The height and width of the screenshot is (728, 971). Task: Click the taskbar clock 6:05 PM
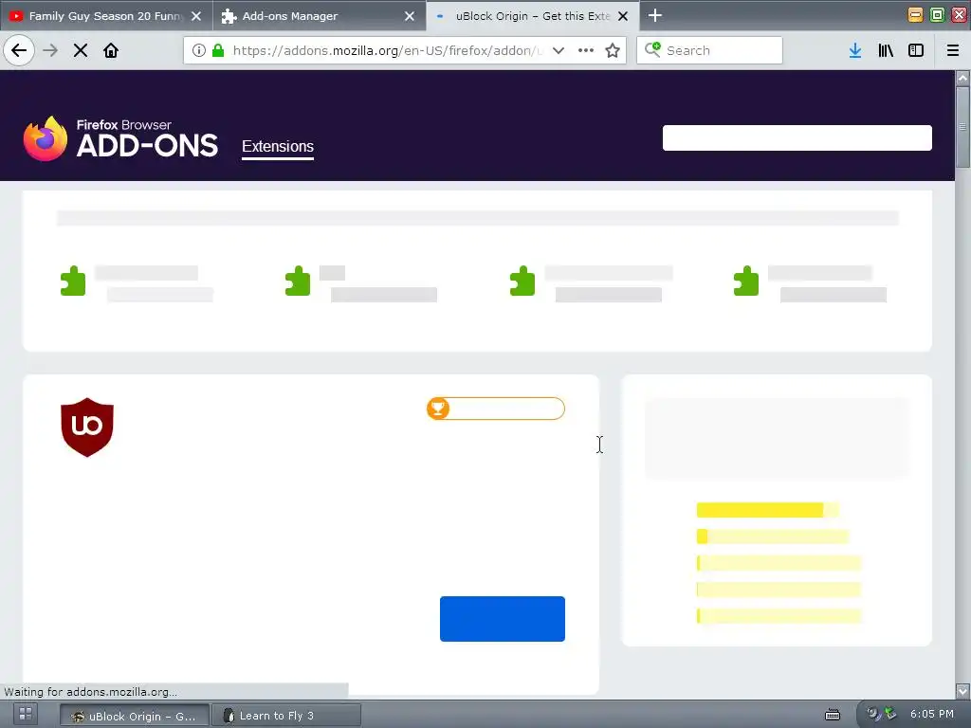coord(932,714)
